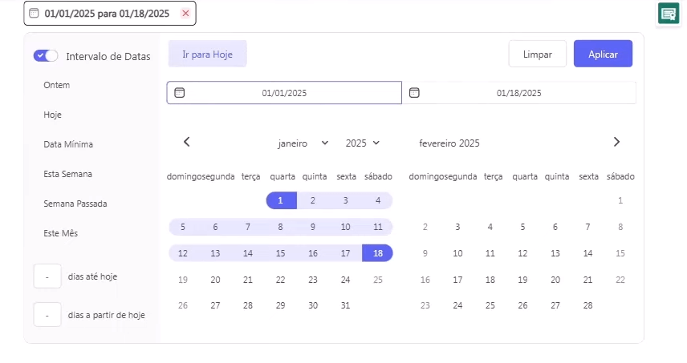Select February 16 in the calendar
687x363 pixels.
(425, 280)
